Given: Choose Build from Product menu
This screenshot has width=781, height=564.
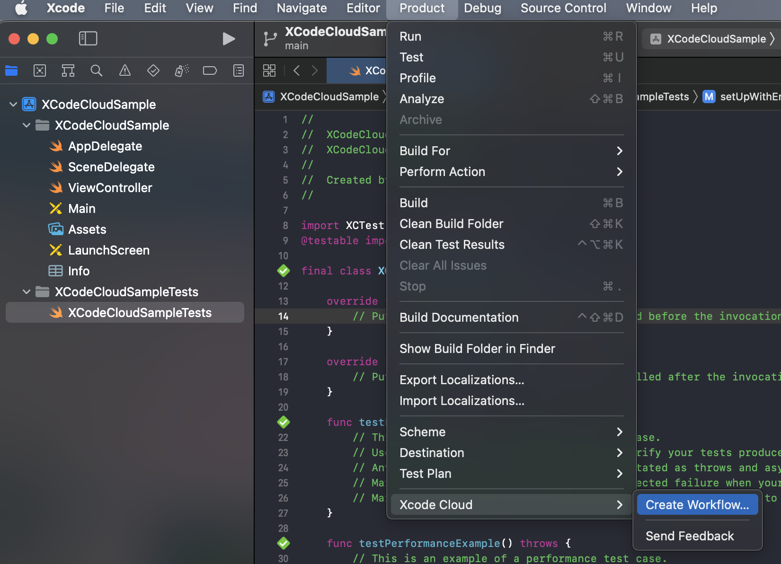Looking at the screenshot, I should coord(511,203).
